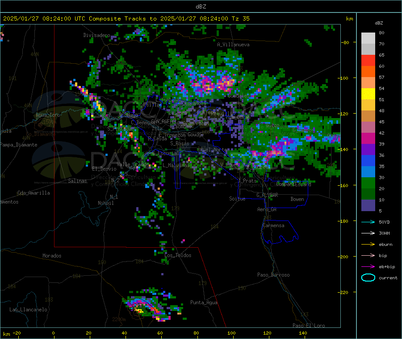Viewport: 402px width, 339px height.
Task: Click the A_Villanueva map label
Action: pos(233,45)
